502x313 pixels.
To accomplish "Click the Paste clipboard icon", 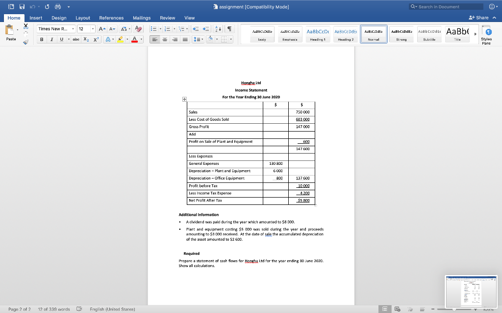I will click(x=9, y=30).
